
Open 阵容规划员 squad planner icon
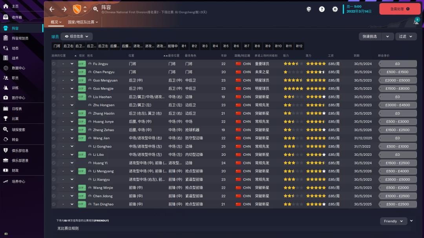pyautogui.click(x=5, y=38)
